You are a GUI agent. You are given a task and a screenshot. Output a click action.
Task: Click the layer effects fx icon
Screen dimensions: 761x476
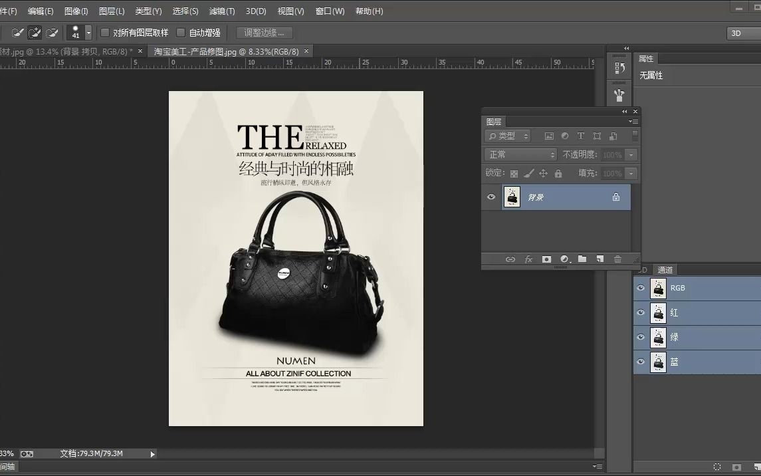pyautogui.click(x=528, y=259)
